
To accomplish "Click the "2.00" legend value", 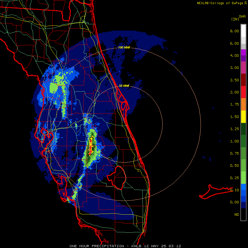I will point(234,92).
